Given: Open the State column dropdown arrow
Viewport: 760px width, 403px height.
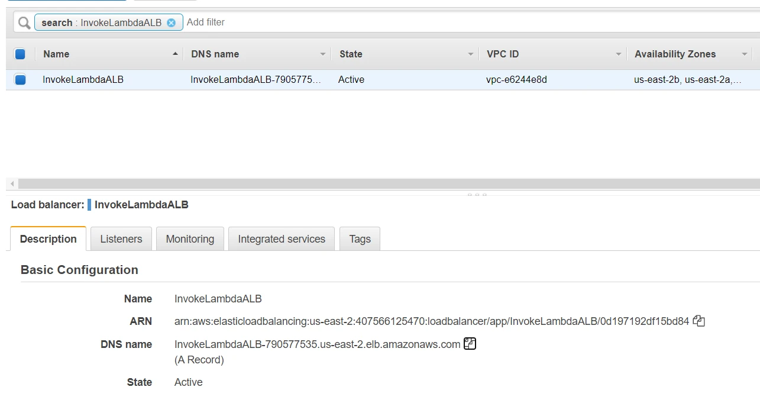Looking at the screenshot, I should pos(471,54).
